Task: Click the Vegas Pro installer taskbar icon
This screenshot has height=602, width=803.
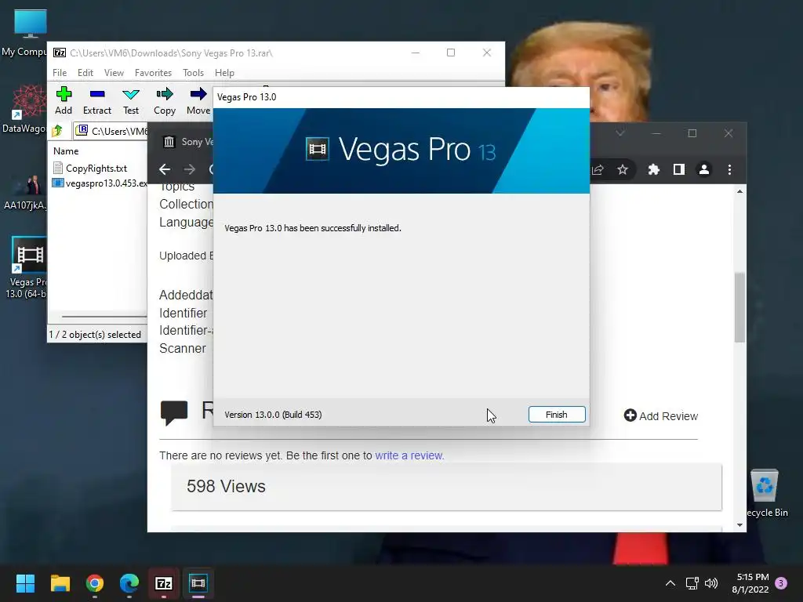Action: pos(198,583)
